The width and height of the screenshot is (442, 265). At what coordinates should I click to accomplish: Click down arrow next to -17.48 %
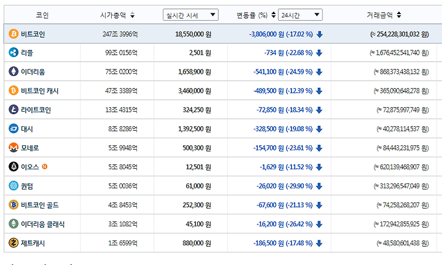pos(319,244)
